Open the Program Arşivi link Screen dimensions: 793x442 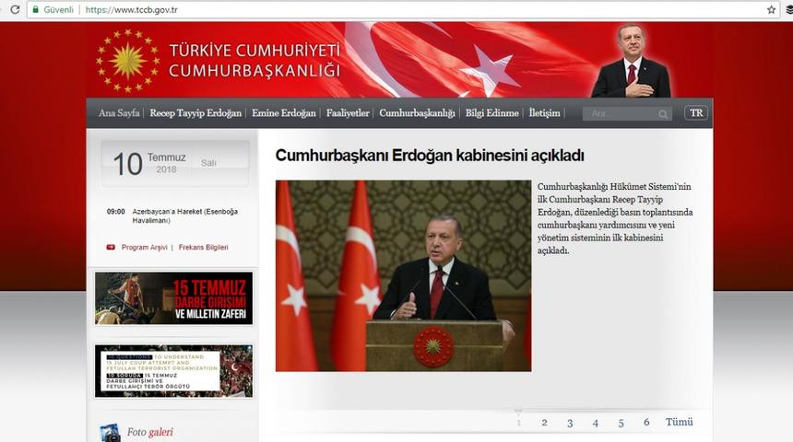click(144, 247)
